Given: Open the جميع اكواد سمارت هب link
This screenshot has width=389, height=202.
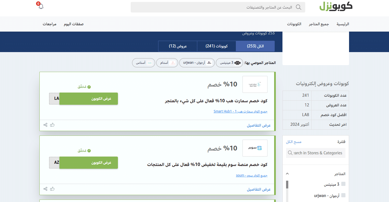Looking at the screenshot, I should tap(240, 111).
